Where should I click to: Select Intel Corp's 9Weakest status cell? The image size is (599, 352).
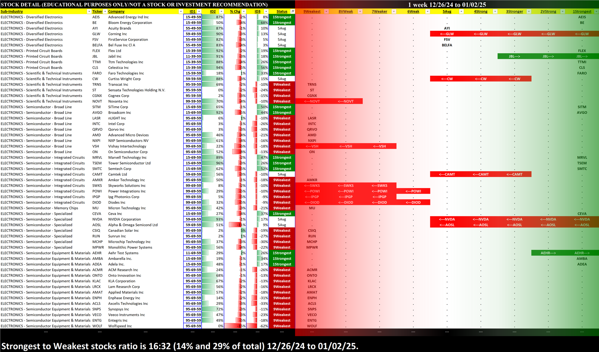tap(282, 124)
